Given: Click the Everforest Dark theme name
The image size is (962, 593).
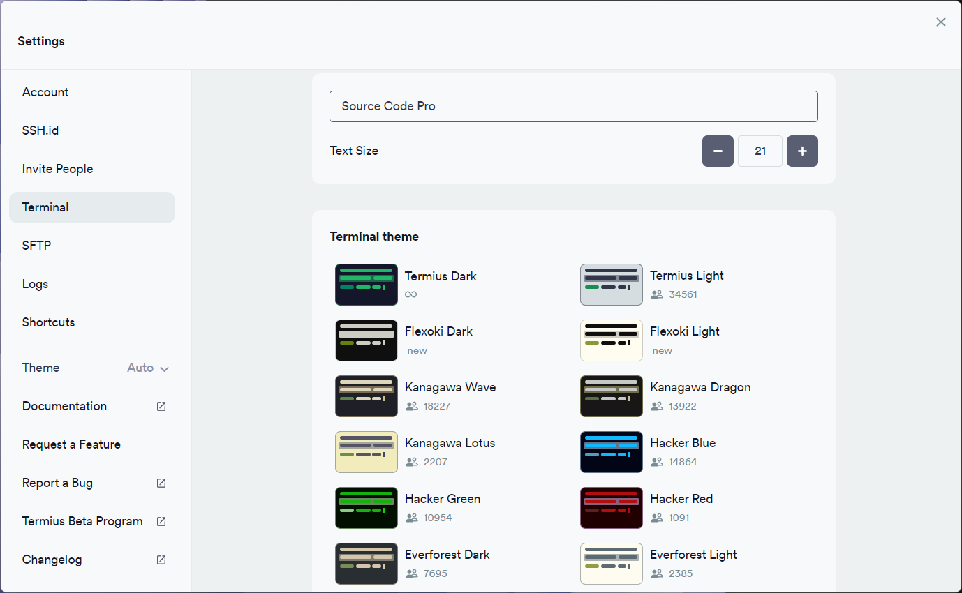Looking at the screenshot, I should pyautogui.click(x=447, y=555).
